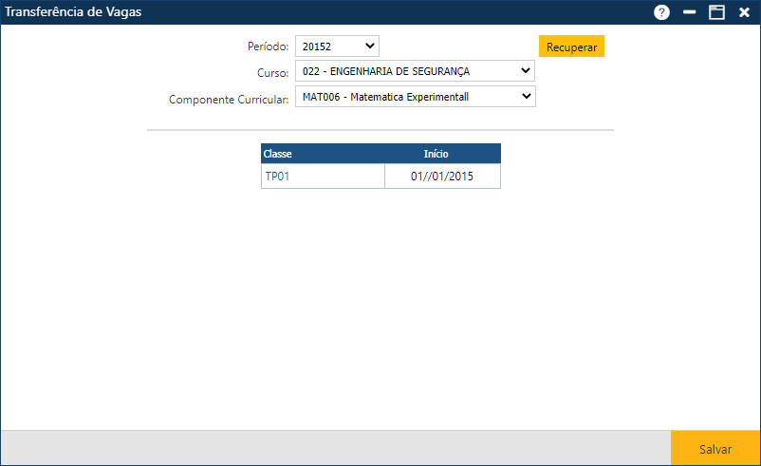Click the gray footer bar beside Salvar

332,448
